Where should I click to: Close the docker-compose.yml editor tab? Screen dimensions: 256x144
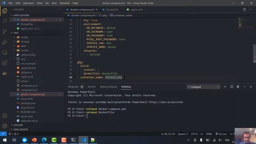coord(97,10)
